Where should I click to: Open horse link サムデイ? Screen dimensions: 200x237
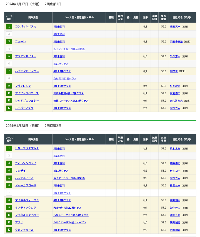point(20,171)
